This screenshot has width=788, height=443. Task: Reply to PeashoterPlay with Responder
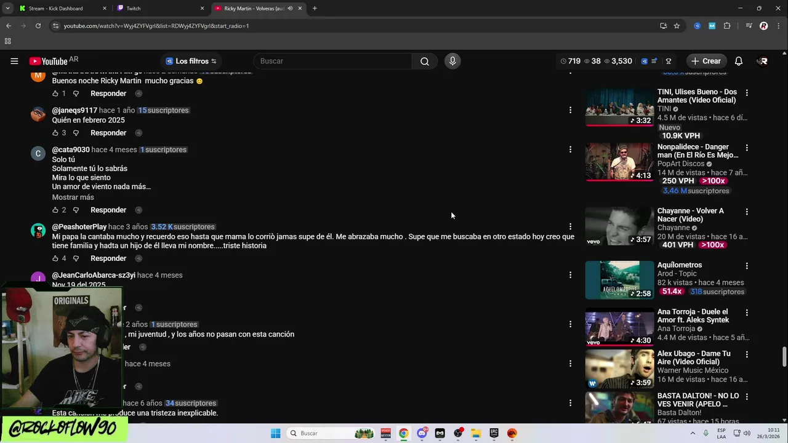pyautogui.click(x=108, y=258)
